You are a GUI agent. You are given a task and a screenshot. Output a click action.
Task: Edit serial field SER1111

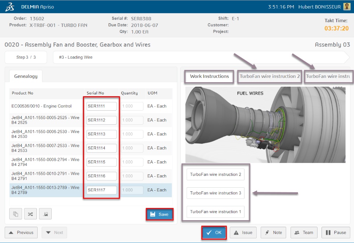[102, 106]
